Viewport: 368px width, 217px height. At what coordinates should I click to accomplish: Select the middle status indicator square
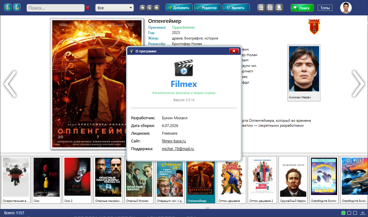pos(349,213)
